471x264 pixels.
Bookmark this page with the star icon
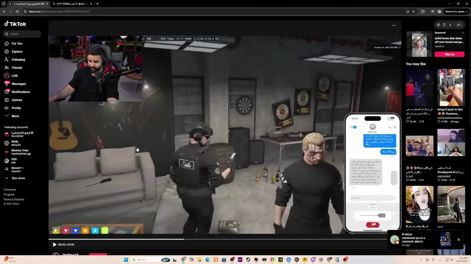click(x=414, y=11)
